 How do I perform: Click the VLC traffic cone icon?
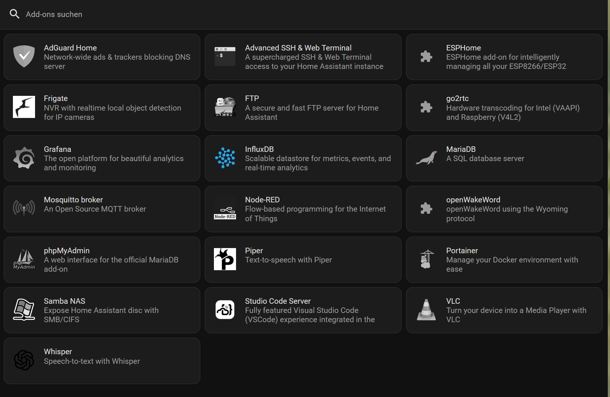[x=426, y=310]
